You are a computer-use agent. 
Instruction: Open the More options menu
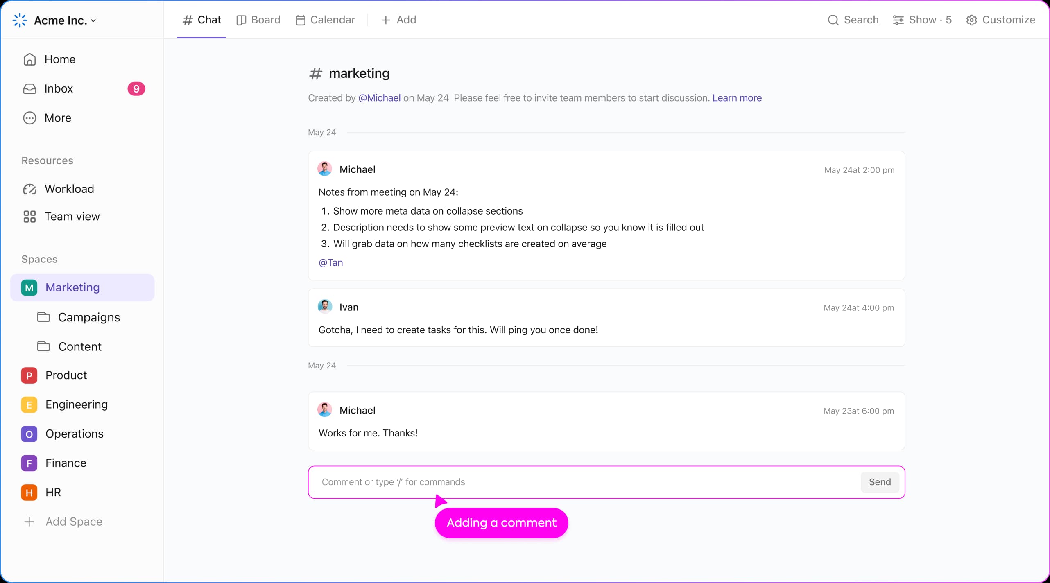click(57, 118)
